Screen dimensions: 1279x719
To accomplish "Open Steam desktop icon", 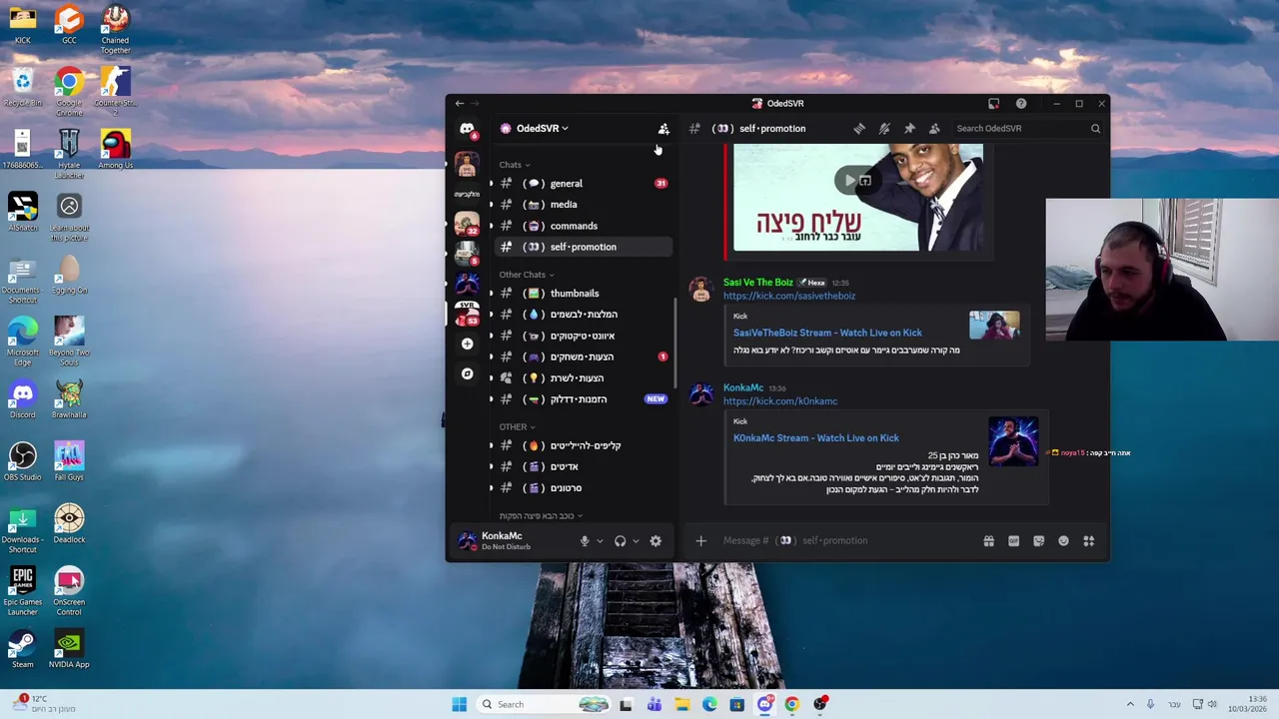I will coord(22,648).
